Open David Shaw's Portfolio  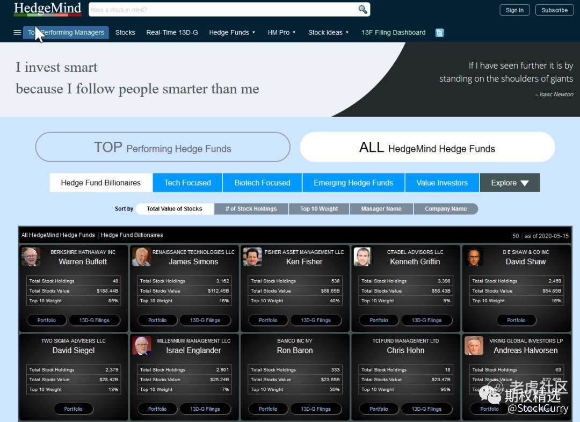(517, 321)
